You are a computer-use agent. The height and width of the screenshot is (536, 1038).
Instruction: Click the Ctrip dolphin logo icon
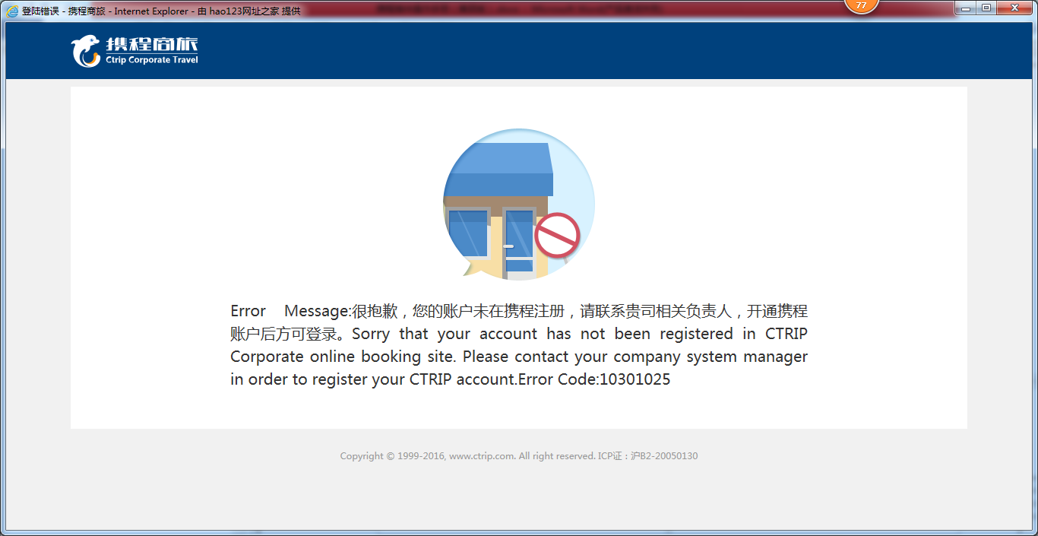(86, 52)
